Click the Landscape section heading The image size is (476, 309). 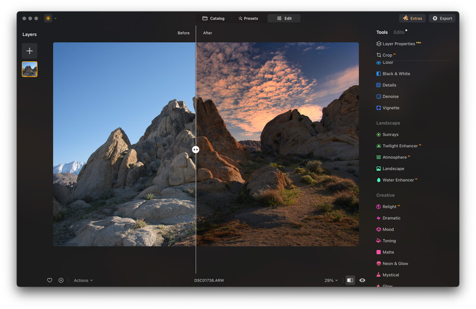(x=389, y=123)
